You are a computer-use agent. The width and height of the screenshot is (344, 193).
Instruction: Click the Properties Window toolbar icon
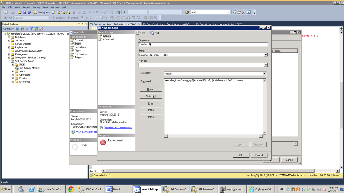tap(239, 12)
